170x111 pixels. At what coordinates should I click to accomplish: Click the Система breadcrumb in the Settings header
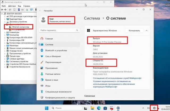pos(92,18)
